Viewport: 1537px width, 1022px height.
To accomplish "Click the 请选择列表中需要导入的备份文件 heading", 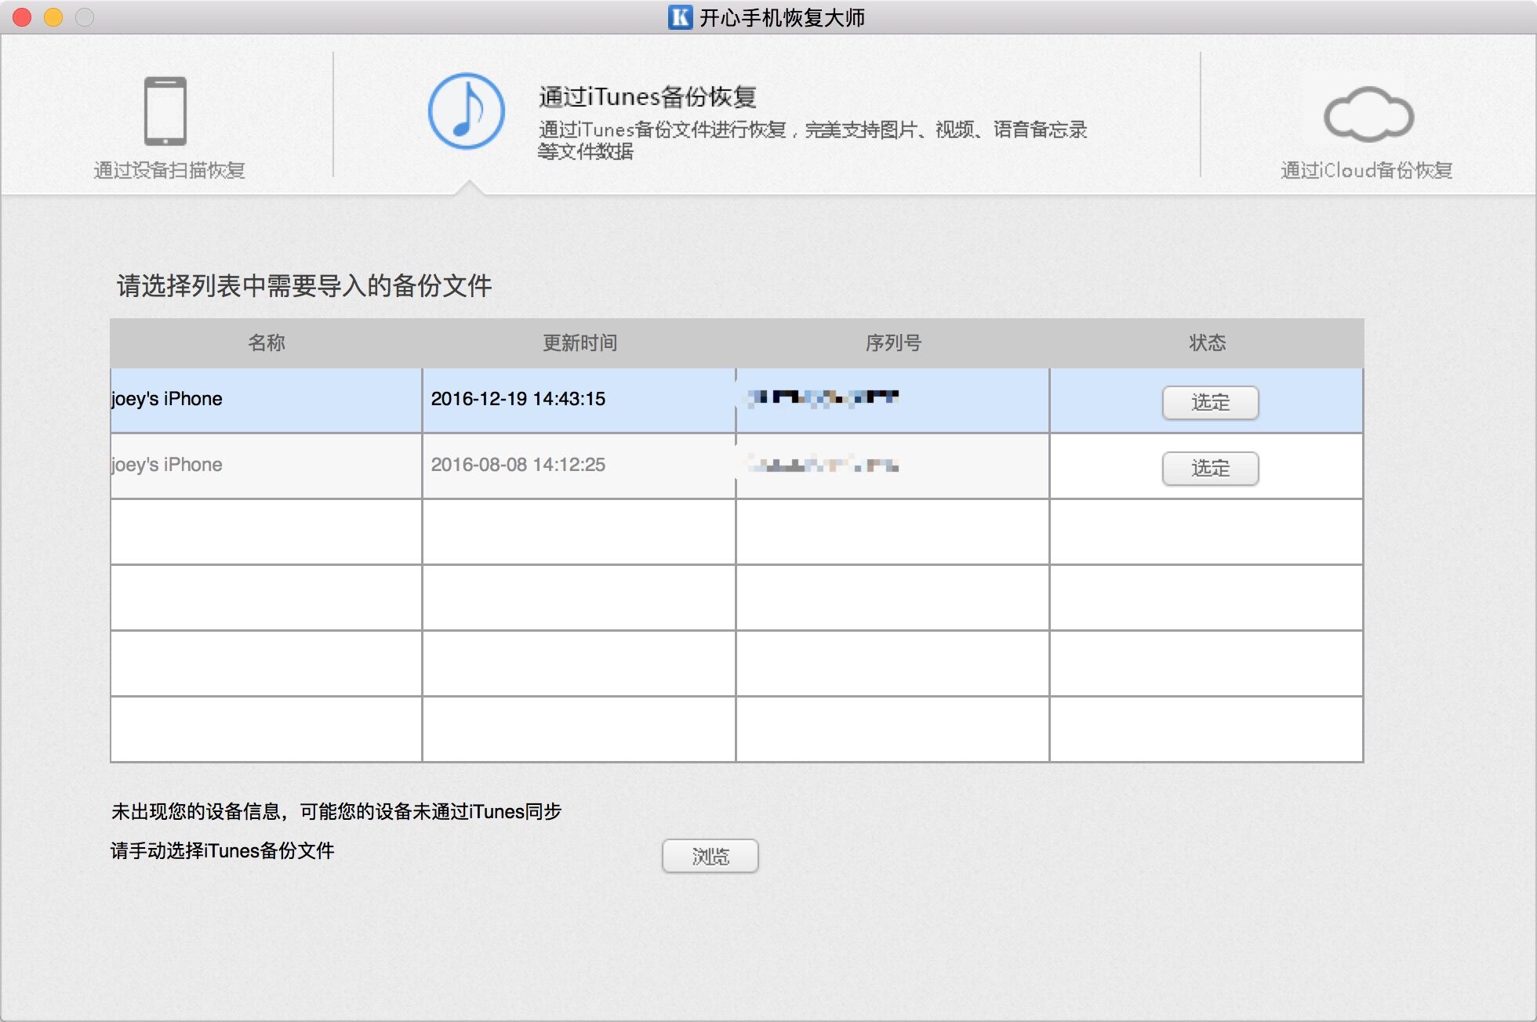I will (304, 285).
